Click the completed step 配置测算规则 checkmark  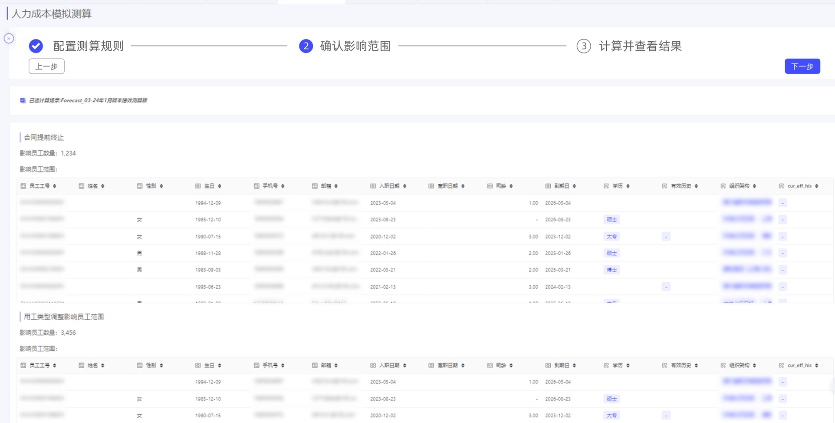(x=36, y=46)
